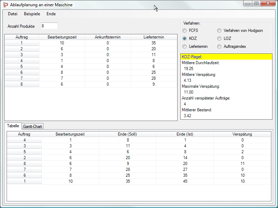Select the KOZ scheduling rule
The image size is (278, 208).
(x=185, y=38)
